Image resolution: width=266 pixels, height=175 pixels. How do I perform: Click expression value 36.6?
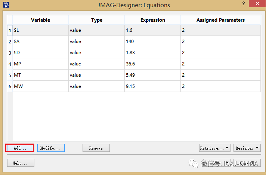click(x=152, y=64)
